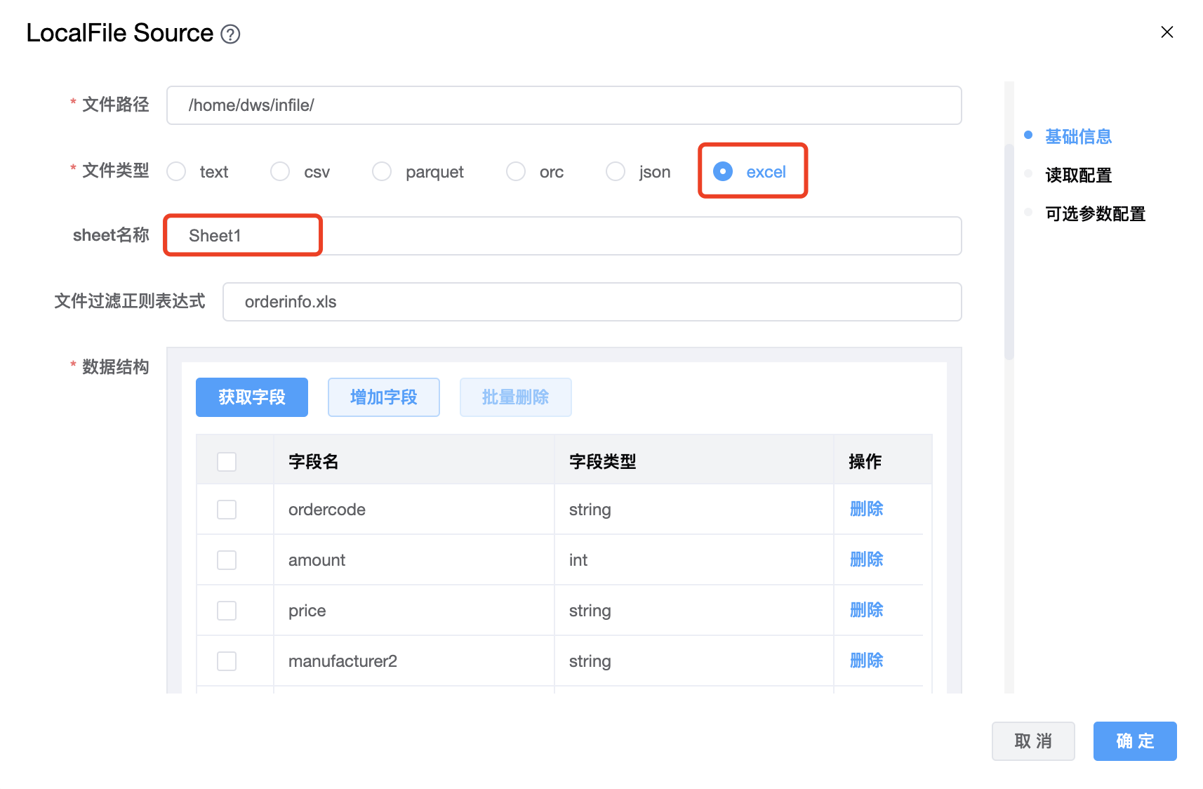This screenshot has height=789, width=1203.
Task: Jump to 读取配置 section
Action: pos(1078,175)
